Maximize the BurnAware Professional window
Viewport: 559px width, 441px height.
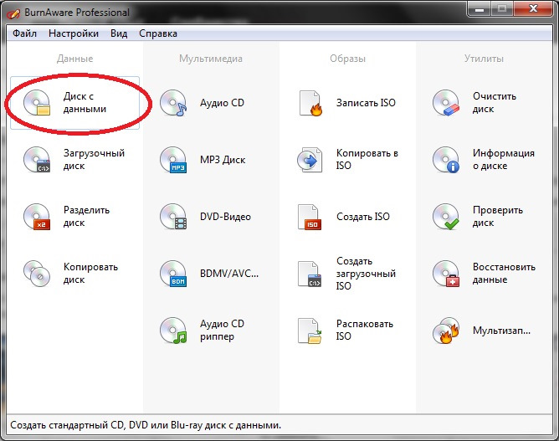point(502,8)
